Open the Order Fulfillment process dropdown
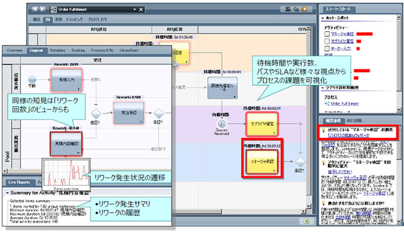This screenshot has width=404, height=232. tap(134, 10)
